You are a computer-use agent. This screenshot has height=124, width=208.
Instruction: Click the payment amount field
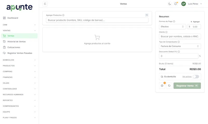tap(194, 27)
